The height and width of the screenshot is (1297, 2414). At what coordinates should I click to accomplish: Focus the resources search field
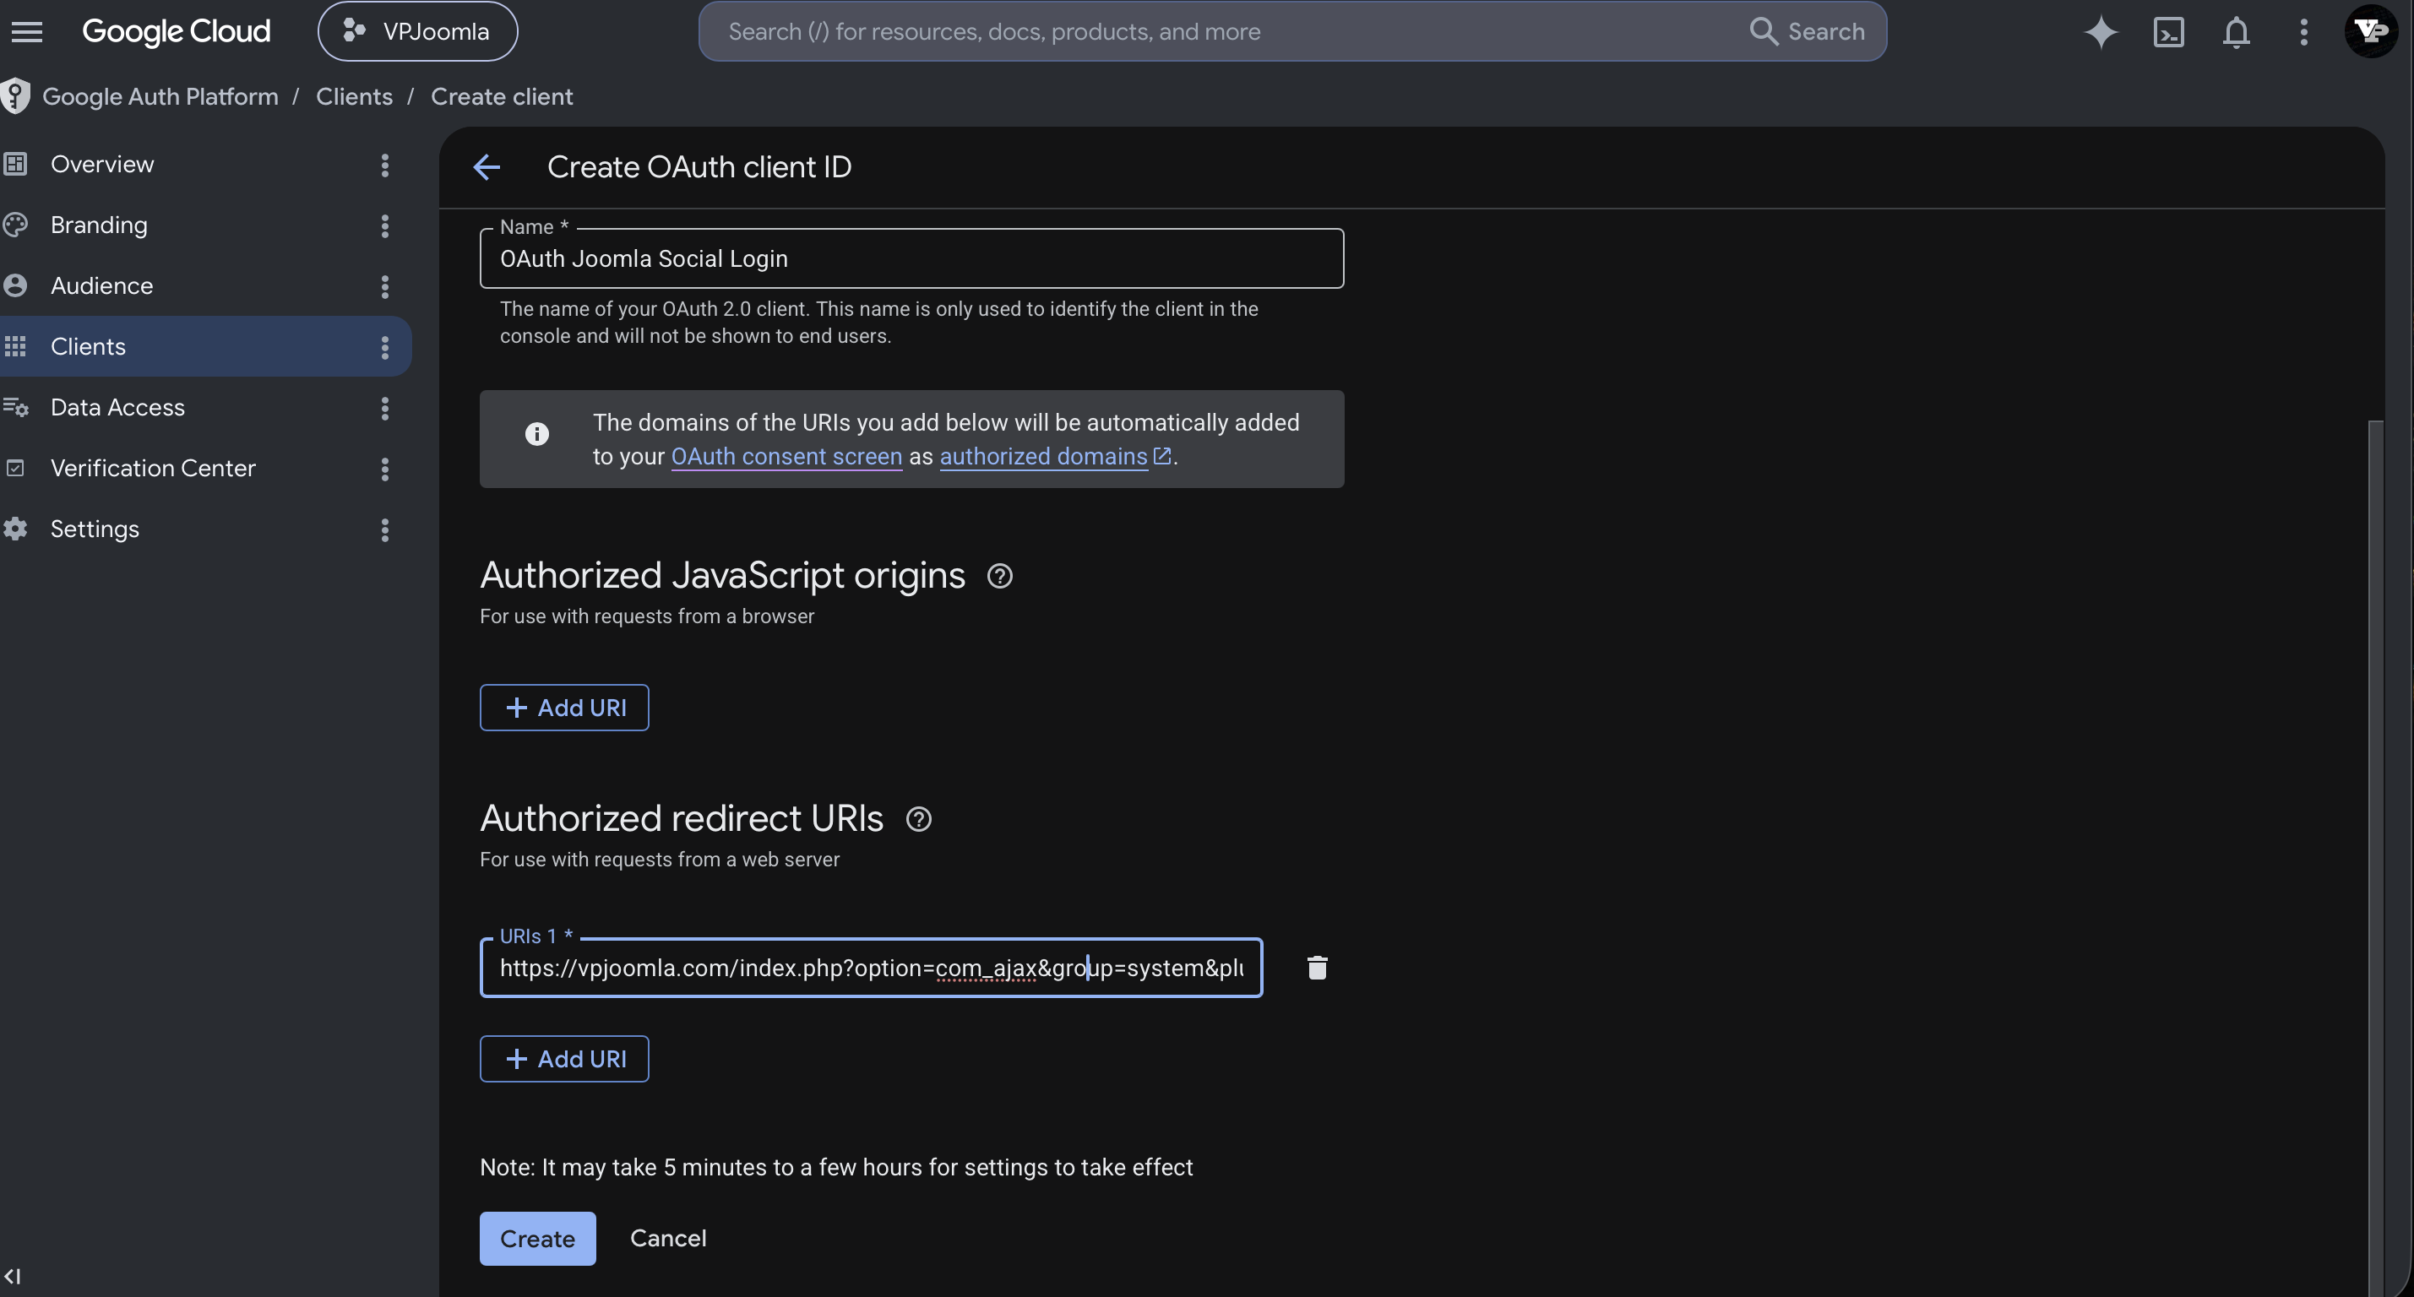[x=1227, y=32]
